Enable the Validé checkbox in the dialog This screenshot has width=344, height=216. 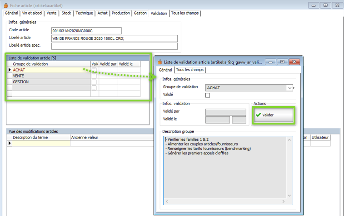click(208, 95)
